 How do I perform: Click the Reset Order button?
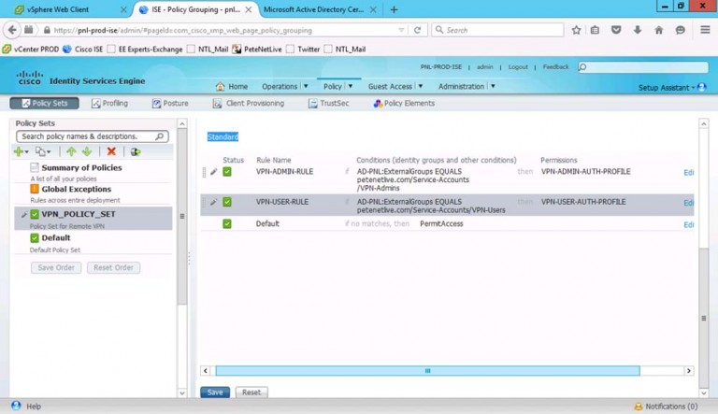click(x=113, y=268)
